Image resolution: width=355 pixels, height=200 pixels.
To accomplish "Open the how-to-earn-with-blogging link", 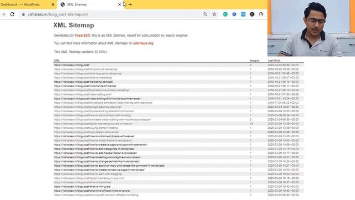I will point(88,174).
